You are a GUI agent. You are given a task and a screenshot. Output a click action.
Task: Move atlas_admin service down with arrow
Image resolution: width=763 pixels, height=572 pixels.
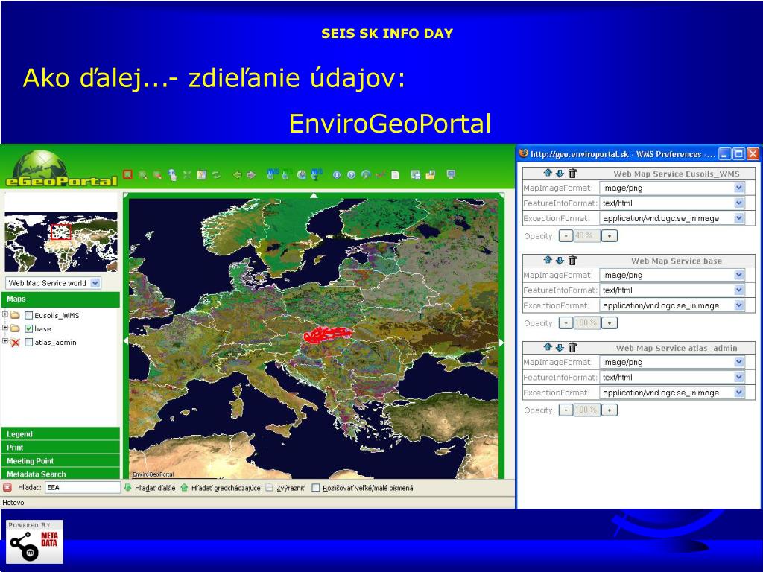pos(560,347)
